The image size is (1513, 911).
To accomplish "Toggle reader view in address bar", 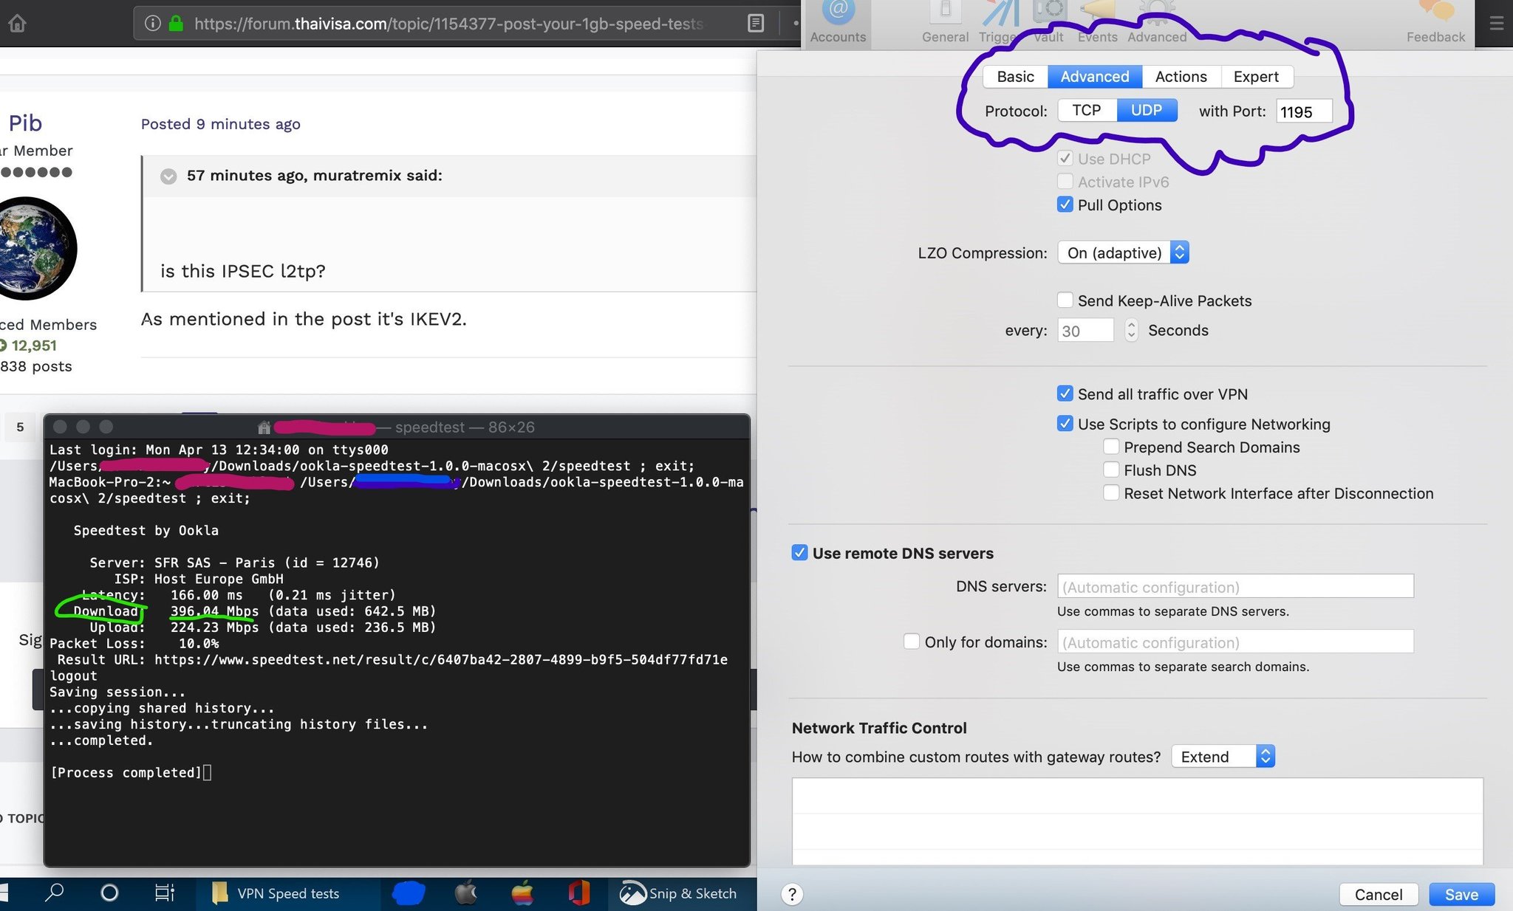I will [x=756, y=24].
